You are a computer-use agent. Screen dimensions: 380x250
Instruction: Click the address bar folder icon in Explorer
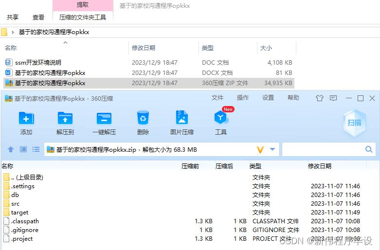[x=4, y=32]
